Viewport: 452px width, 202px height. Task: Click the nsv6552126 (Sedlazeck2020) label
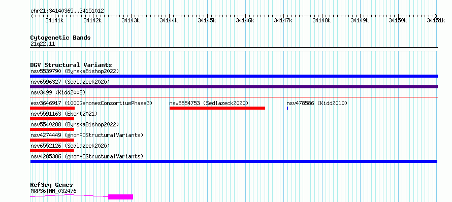point(70,146)
